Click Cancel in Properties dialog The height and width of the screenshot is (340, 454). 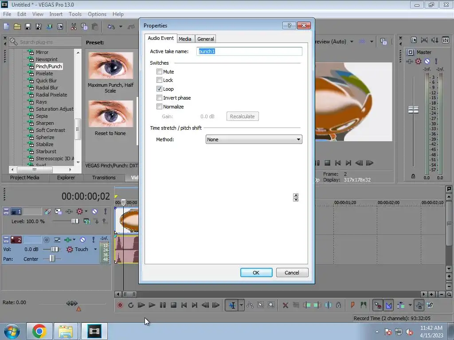pos(292,273)
